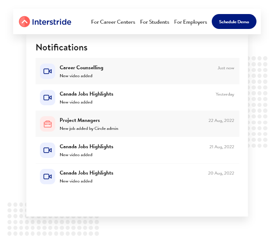Click the briefcase icon beside Project Managers
The image size is (274, 236).
tap(47, 124)
